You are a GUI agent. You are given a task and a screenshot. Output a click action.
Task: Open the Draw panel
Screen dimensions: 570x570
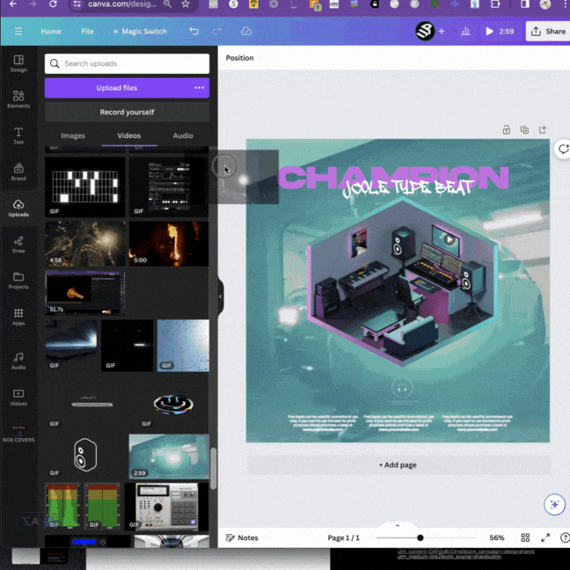[x=18, y=245]
